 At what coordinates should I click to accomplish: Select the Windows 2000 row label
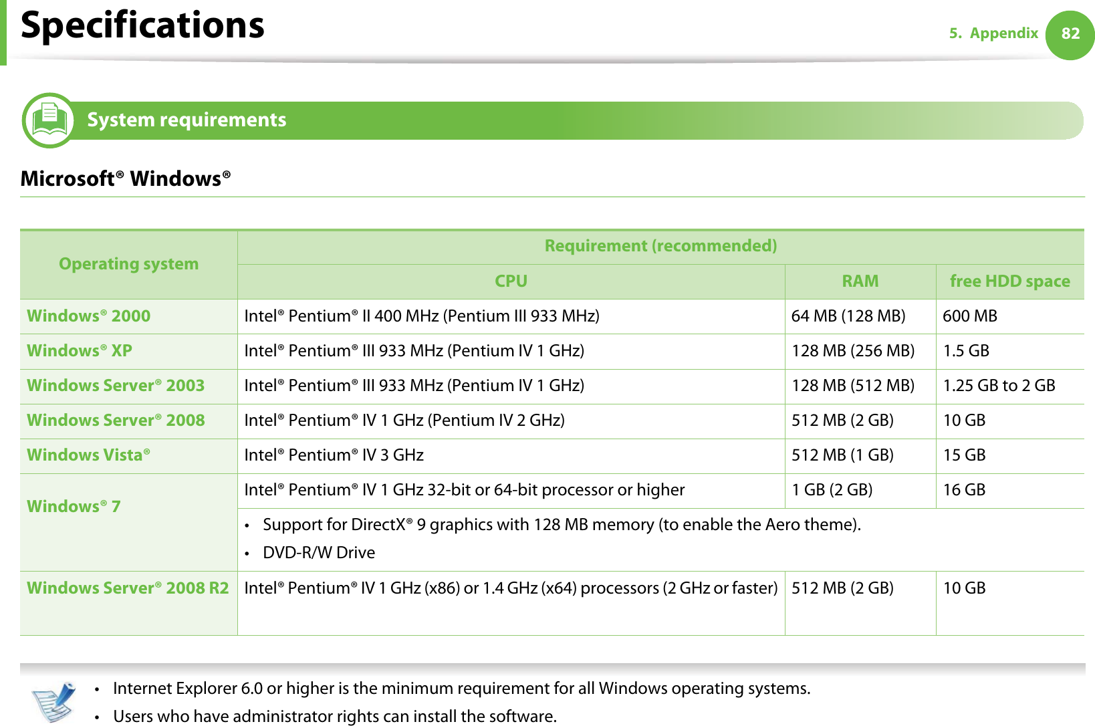[88, 316]
